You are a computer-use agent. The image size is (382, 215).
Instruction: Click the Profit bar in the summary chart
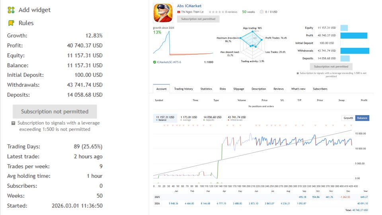pos(354,35)
